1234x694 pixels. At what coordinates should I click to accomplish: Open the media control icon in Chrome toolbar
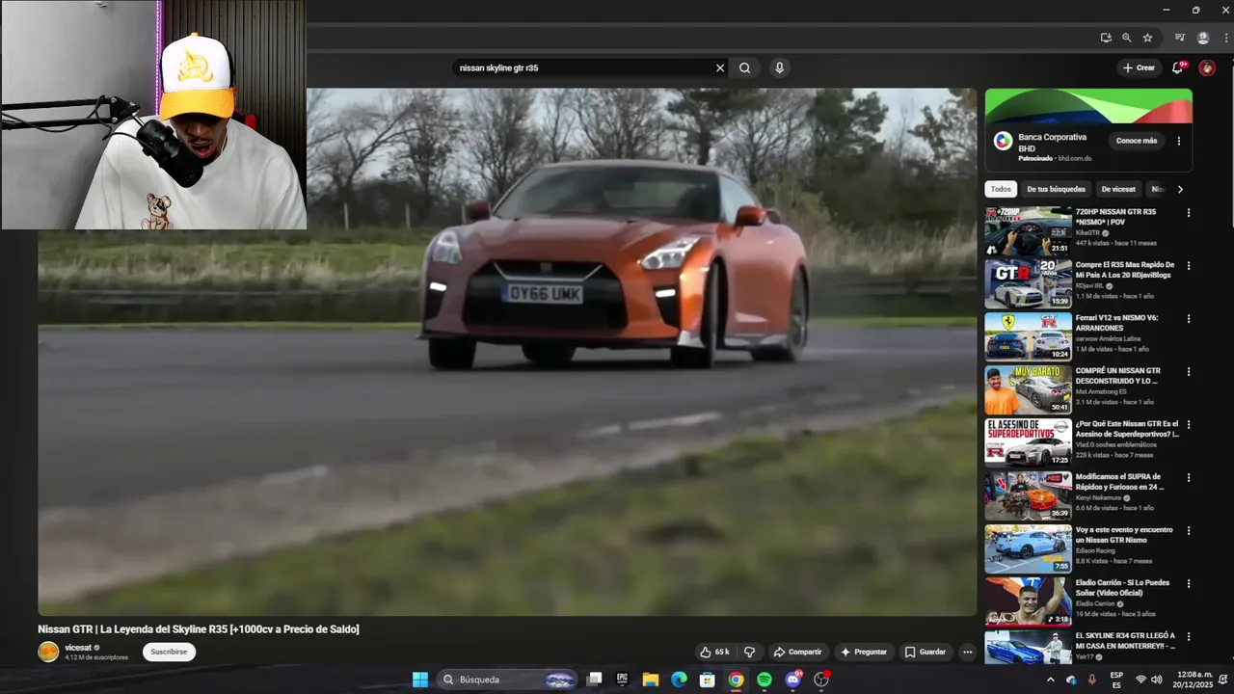[x=1179, y=38]
